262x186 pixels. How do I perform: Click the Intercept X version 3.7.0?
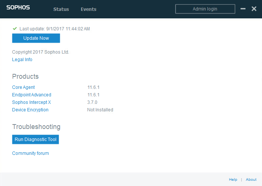[x=92, y=102]
